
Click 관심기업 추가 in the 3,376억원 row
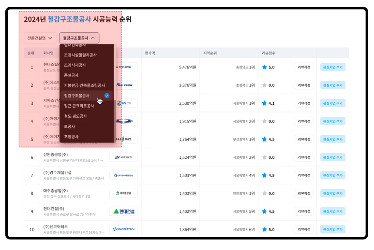pos(333,85)
